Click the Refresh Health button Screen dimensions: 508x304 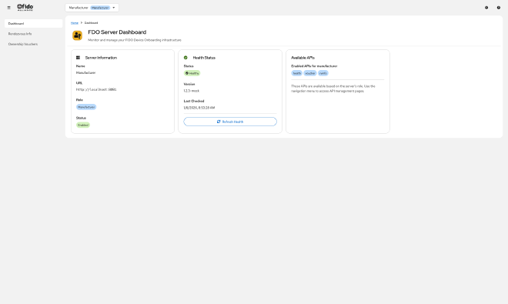(230, 122)
